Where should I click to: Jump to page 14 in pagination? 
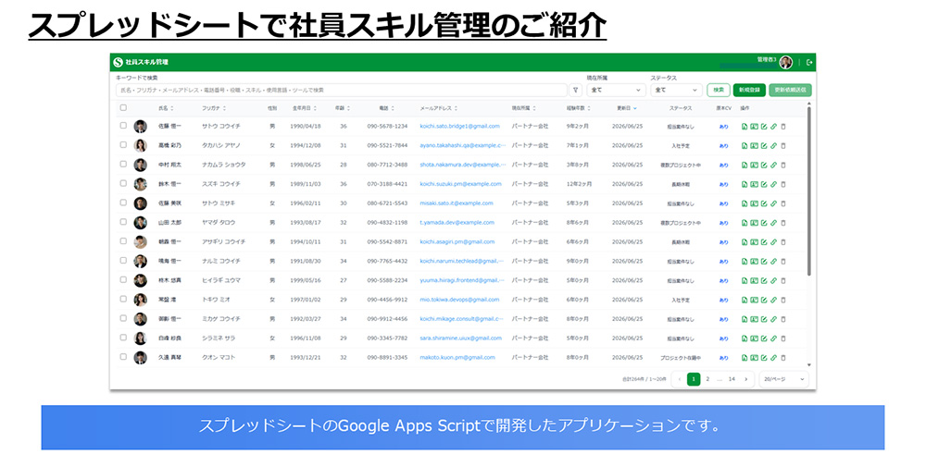coord(732,379)
